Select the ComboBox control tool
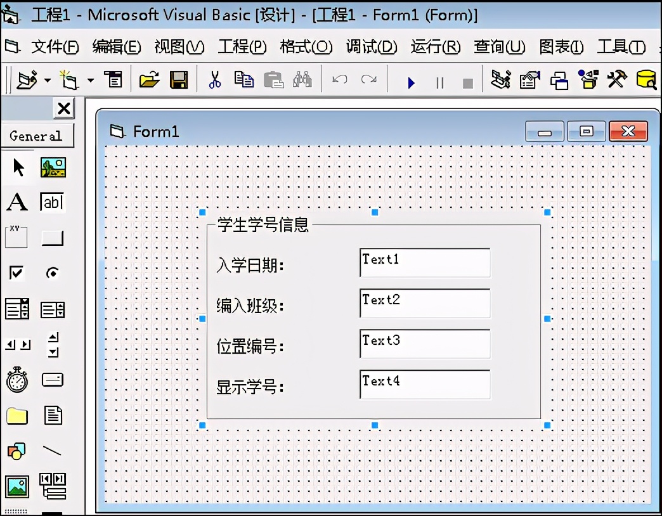The height and width of the screenshot is (516, 662). click(17, 309)
